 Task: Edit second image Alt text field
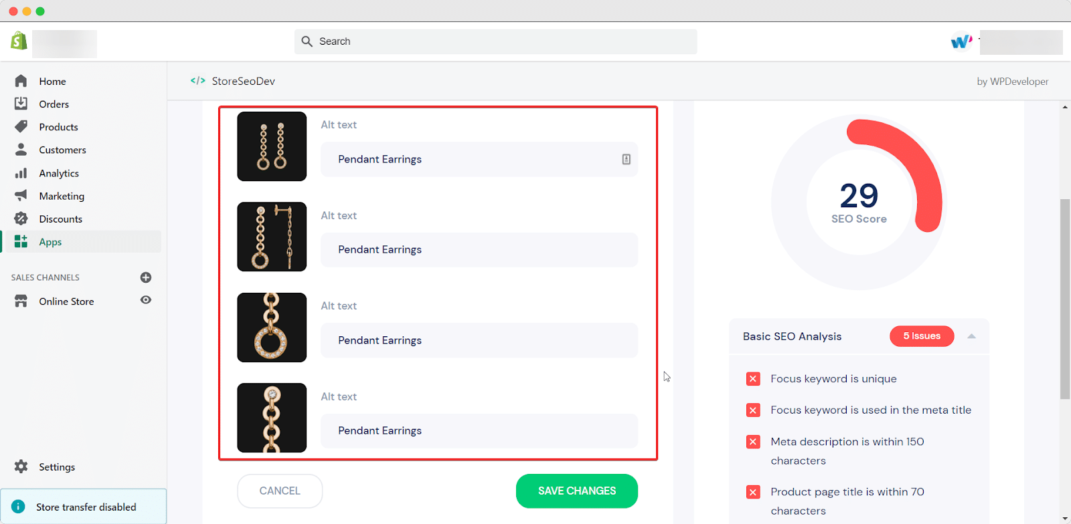pos(479,249)
